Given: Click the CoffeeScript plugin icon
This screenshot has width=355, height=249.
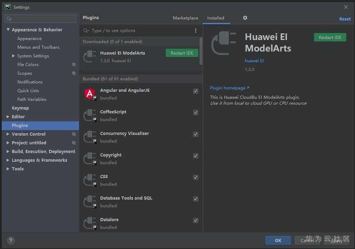Looking at the screenshot, I should (90, 116).
